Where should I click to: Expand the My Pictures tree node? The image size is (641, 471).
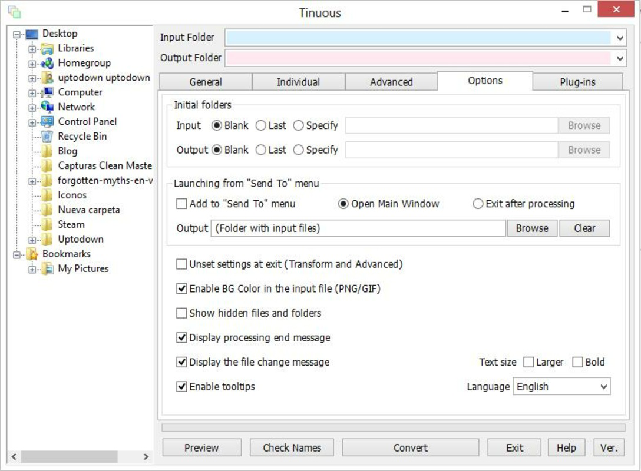tap(32, 270)
